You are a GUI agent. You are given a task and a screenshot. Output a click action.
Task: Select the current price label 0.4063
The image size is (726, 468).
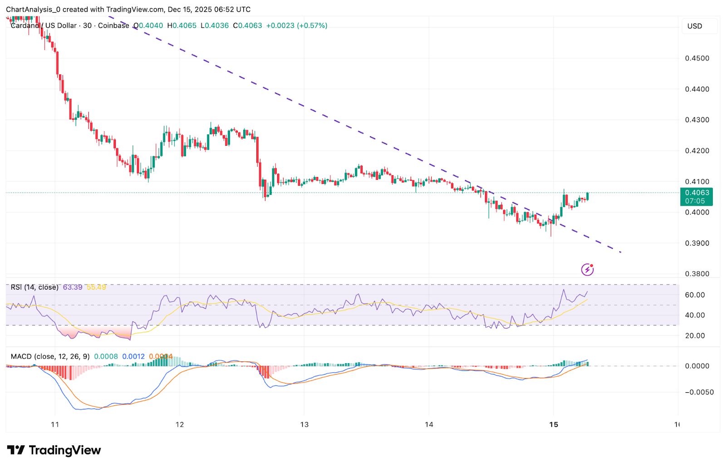click(697, 192)
